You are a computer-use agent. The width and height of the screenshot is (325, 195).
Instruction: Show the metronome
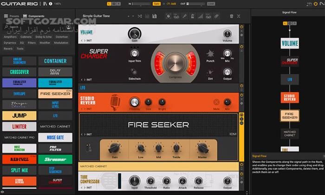pos(192,16)
